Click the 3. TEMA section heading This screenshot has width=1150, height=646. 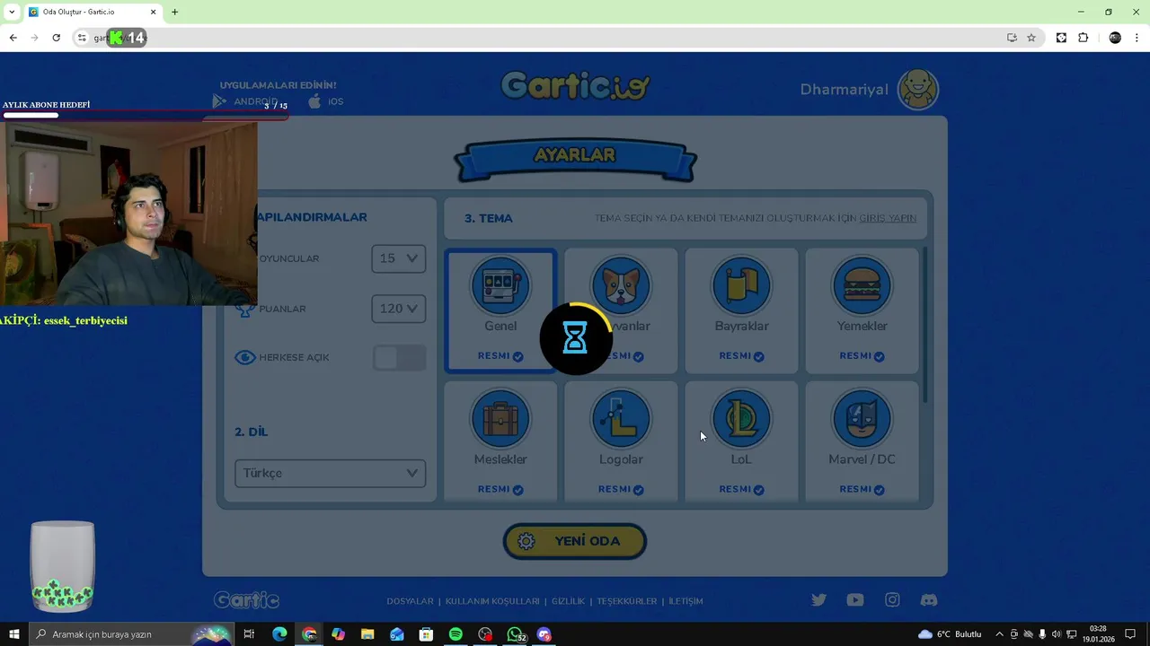[488, 218]
